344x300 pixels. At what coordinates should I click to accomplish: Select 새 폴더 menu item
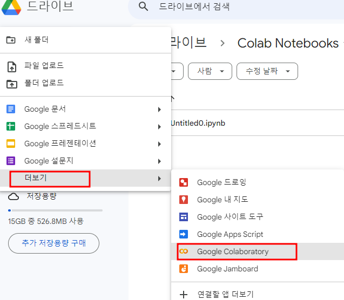85,40
